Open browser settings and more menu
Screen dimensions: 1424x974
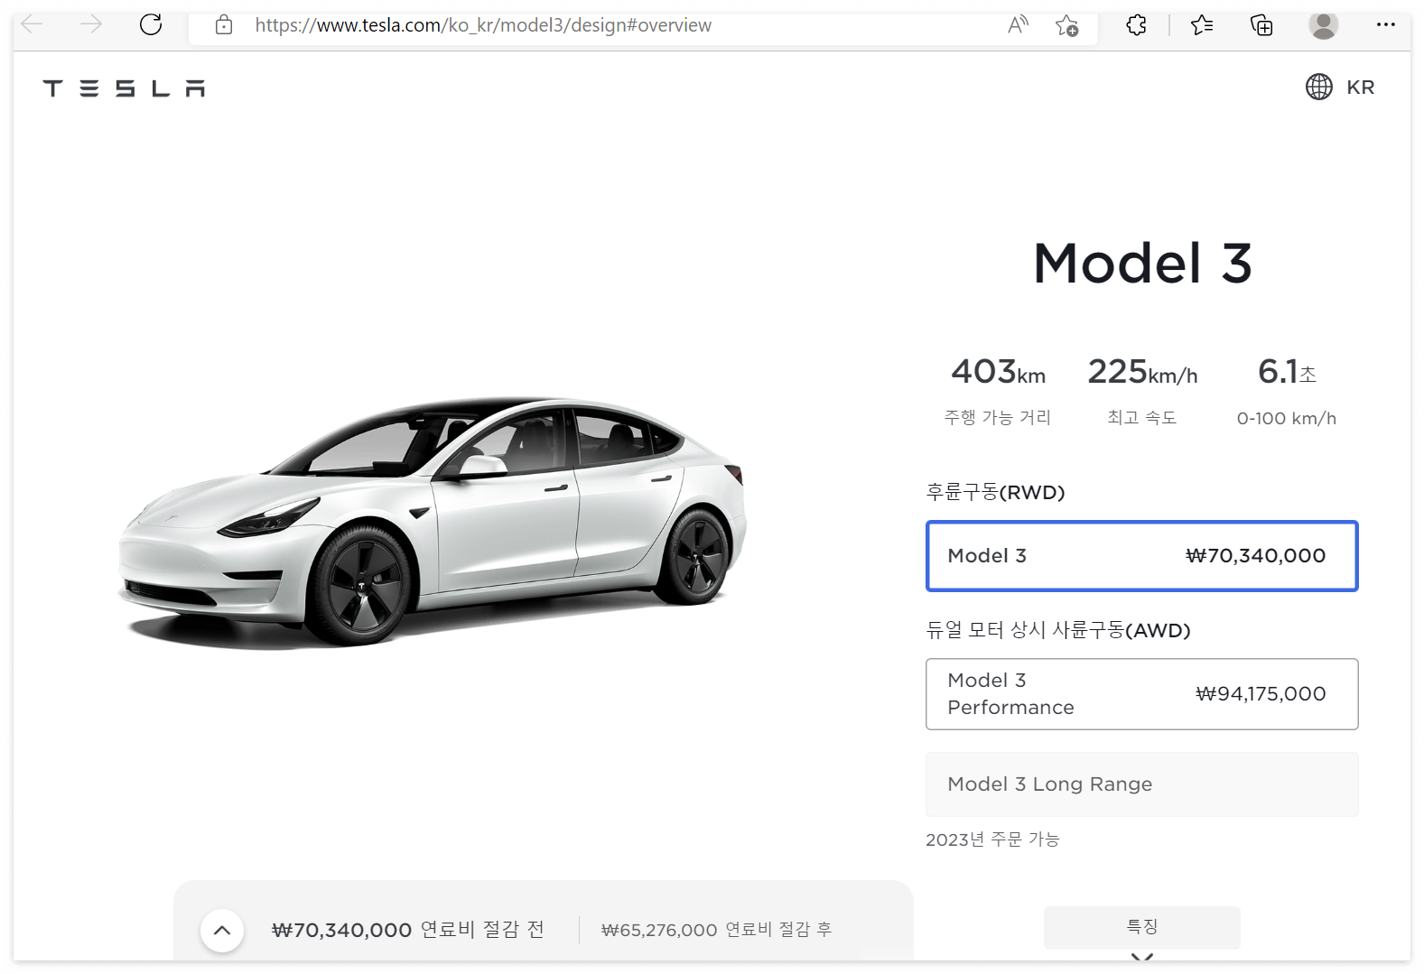coord(1386,24)
